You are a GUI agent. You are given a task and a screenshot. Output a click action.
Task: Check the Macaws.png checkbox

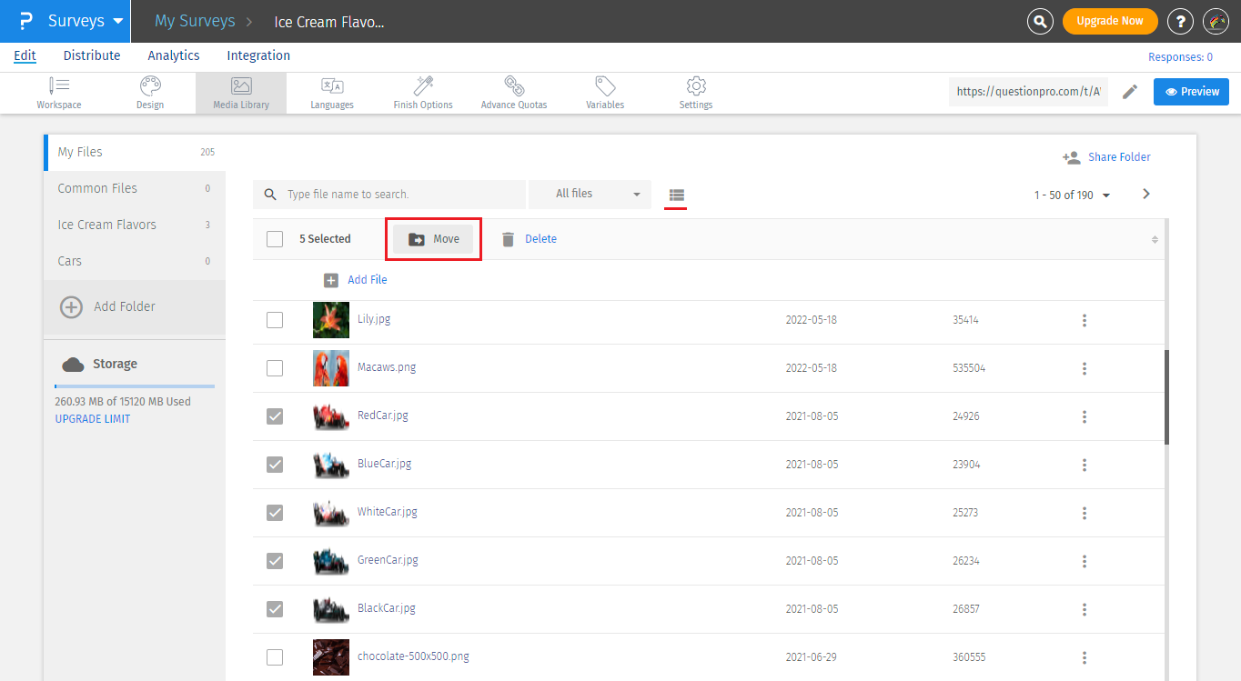[x=275, y=368]
